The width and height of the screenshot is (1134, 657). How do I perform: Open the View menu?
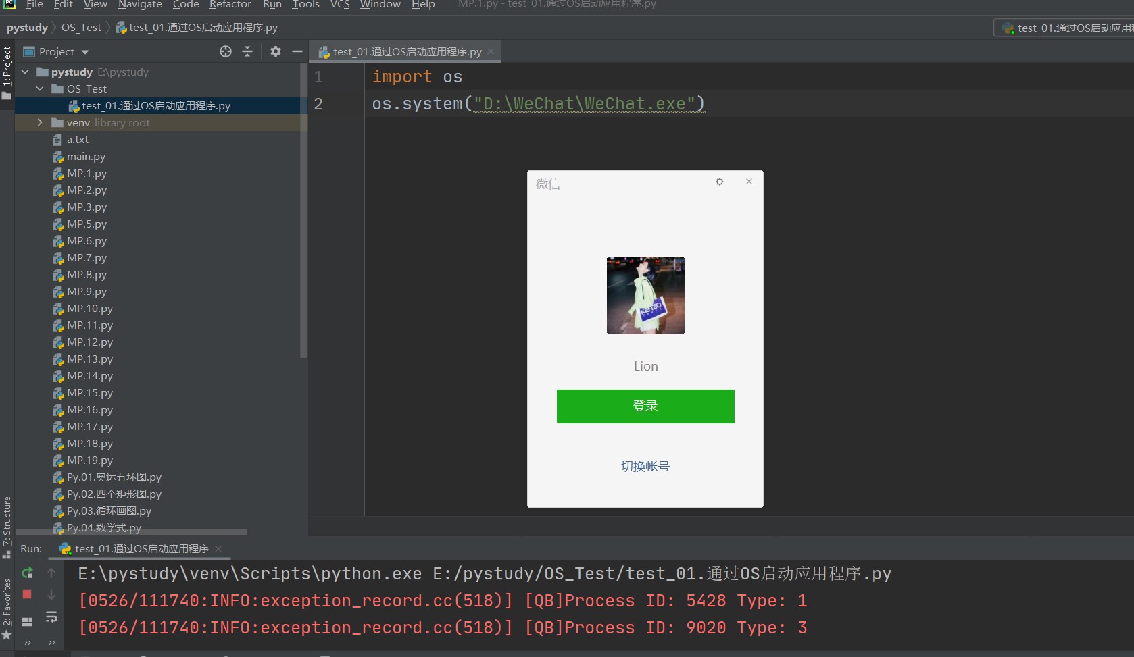click(95, 5)
